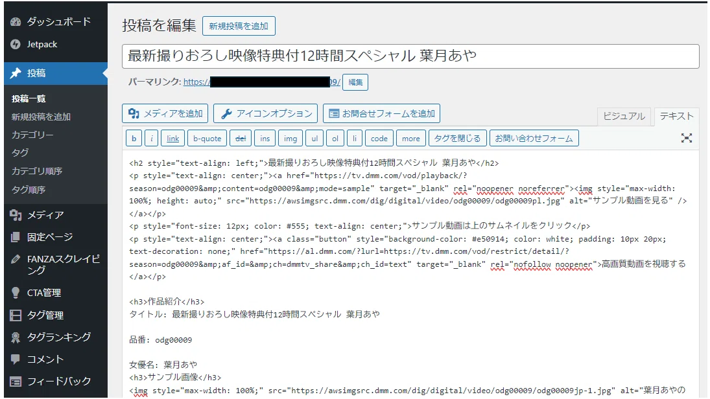Insert italic tag with i button
Screen dimensions: 710x399
click(151, 139)
